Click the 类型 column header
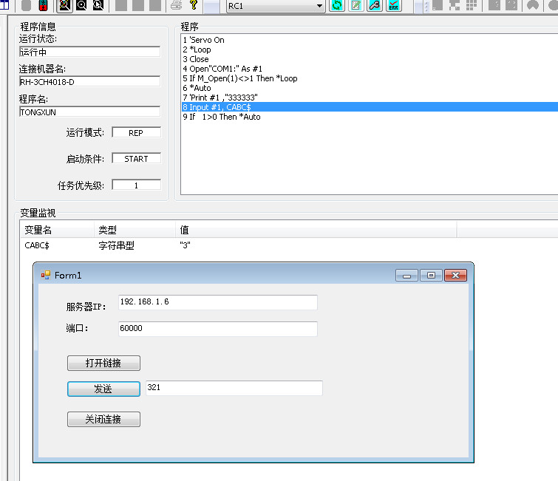This screenshot has height=481, width=558. [x=108, y=230]
